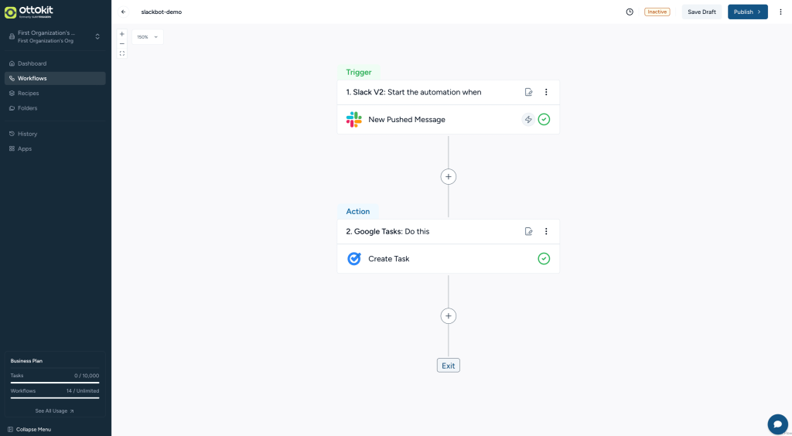Screen dimensions: 792x436
Task: Open Recipes in sidebar
Action: (29, 94)
